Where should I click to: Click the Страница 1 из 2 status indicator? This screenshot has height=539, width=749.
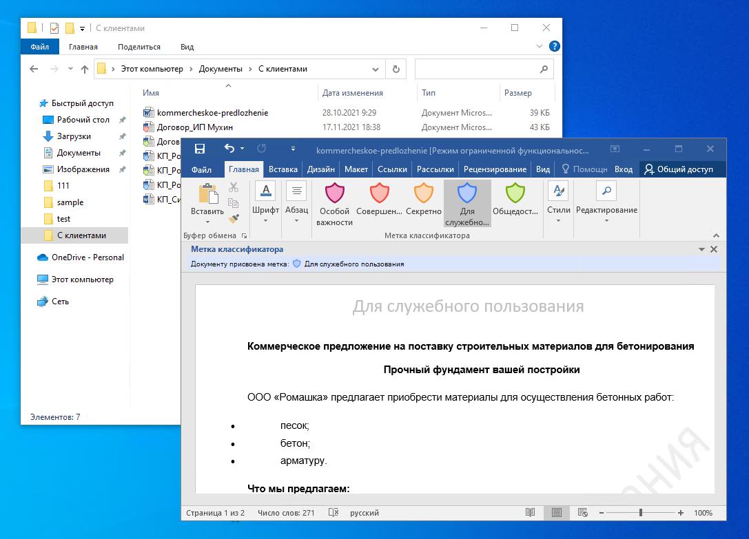pyautogui.click(x=216, y=513)
